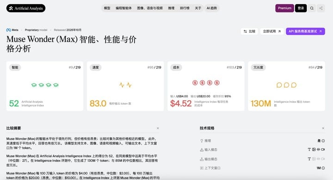Click the 比较 compare button
This screenshot has height=180, width=333.
click(249, 31)
